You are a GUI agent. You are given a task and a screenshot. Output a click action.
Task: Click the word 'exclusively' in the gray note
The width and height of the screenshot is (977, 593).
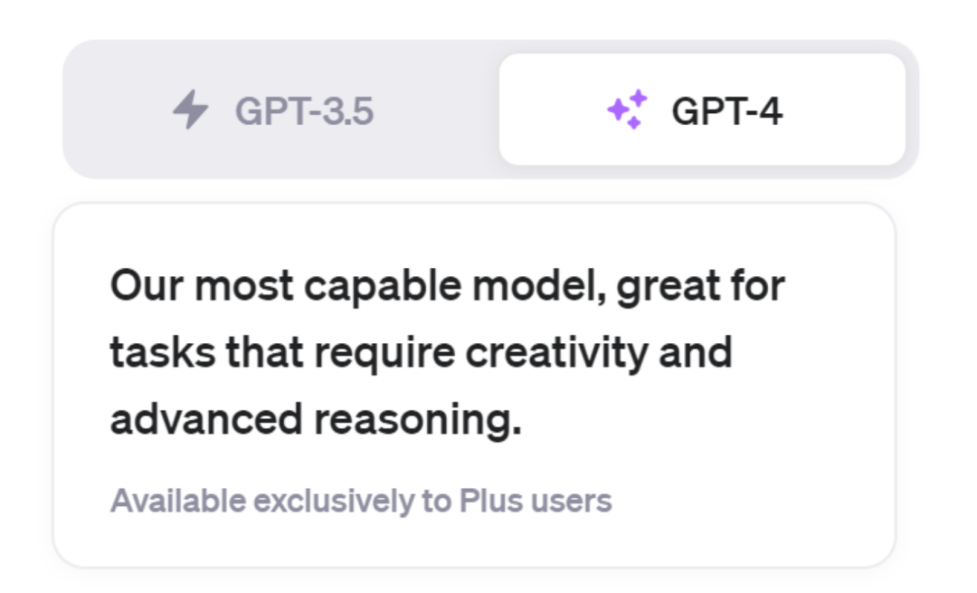tap(334, 502)
